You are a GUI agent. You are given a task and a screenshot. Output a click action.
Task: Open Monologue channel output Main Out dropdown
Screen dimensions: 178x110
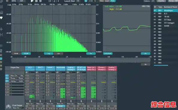click(x=61, y=103)
